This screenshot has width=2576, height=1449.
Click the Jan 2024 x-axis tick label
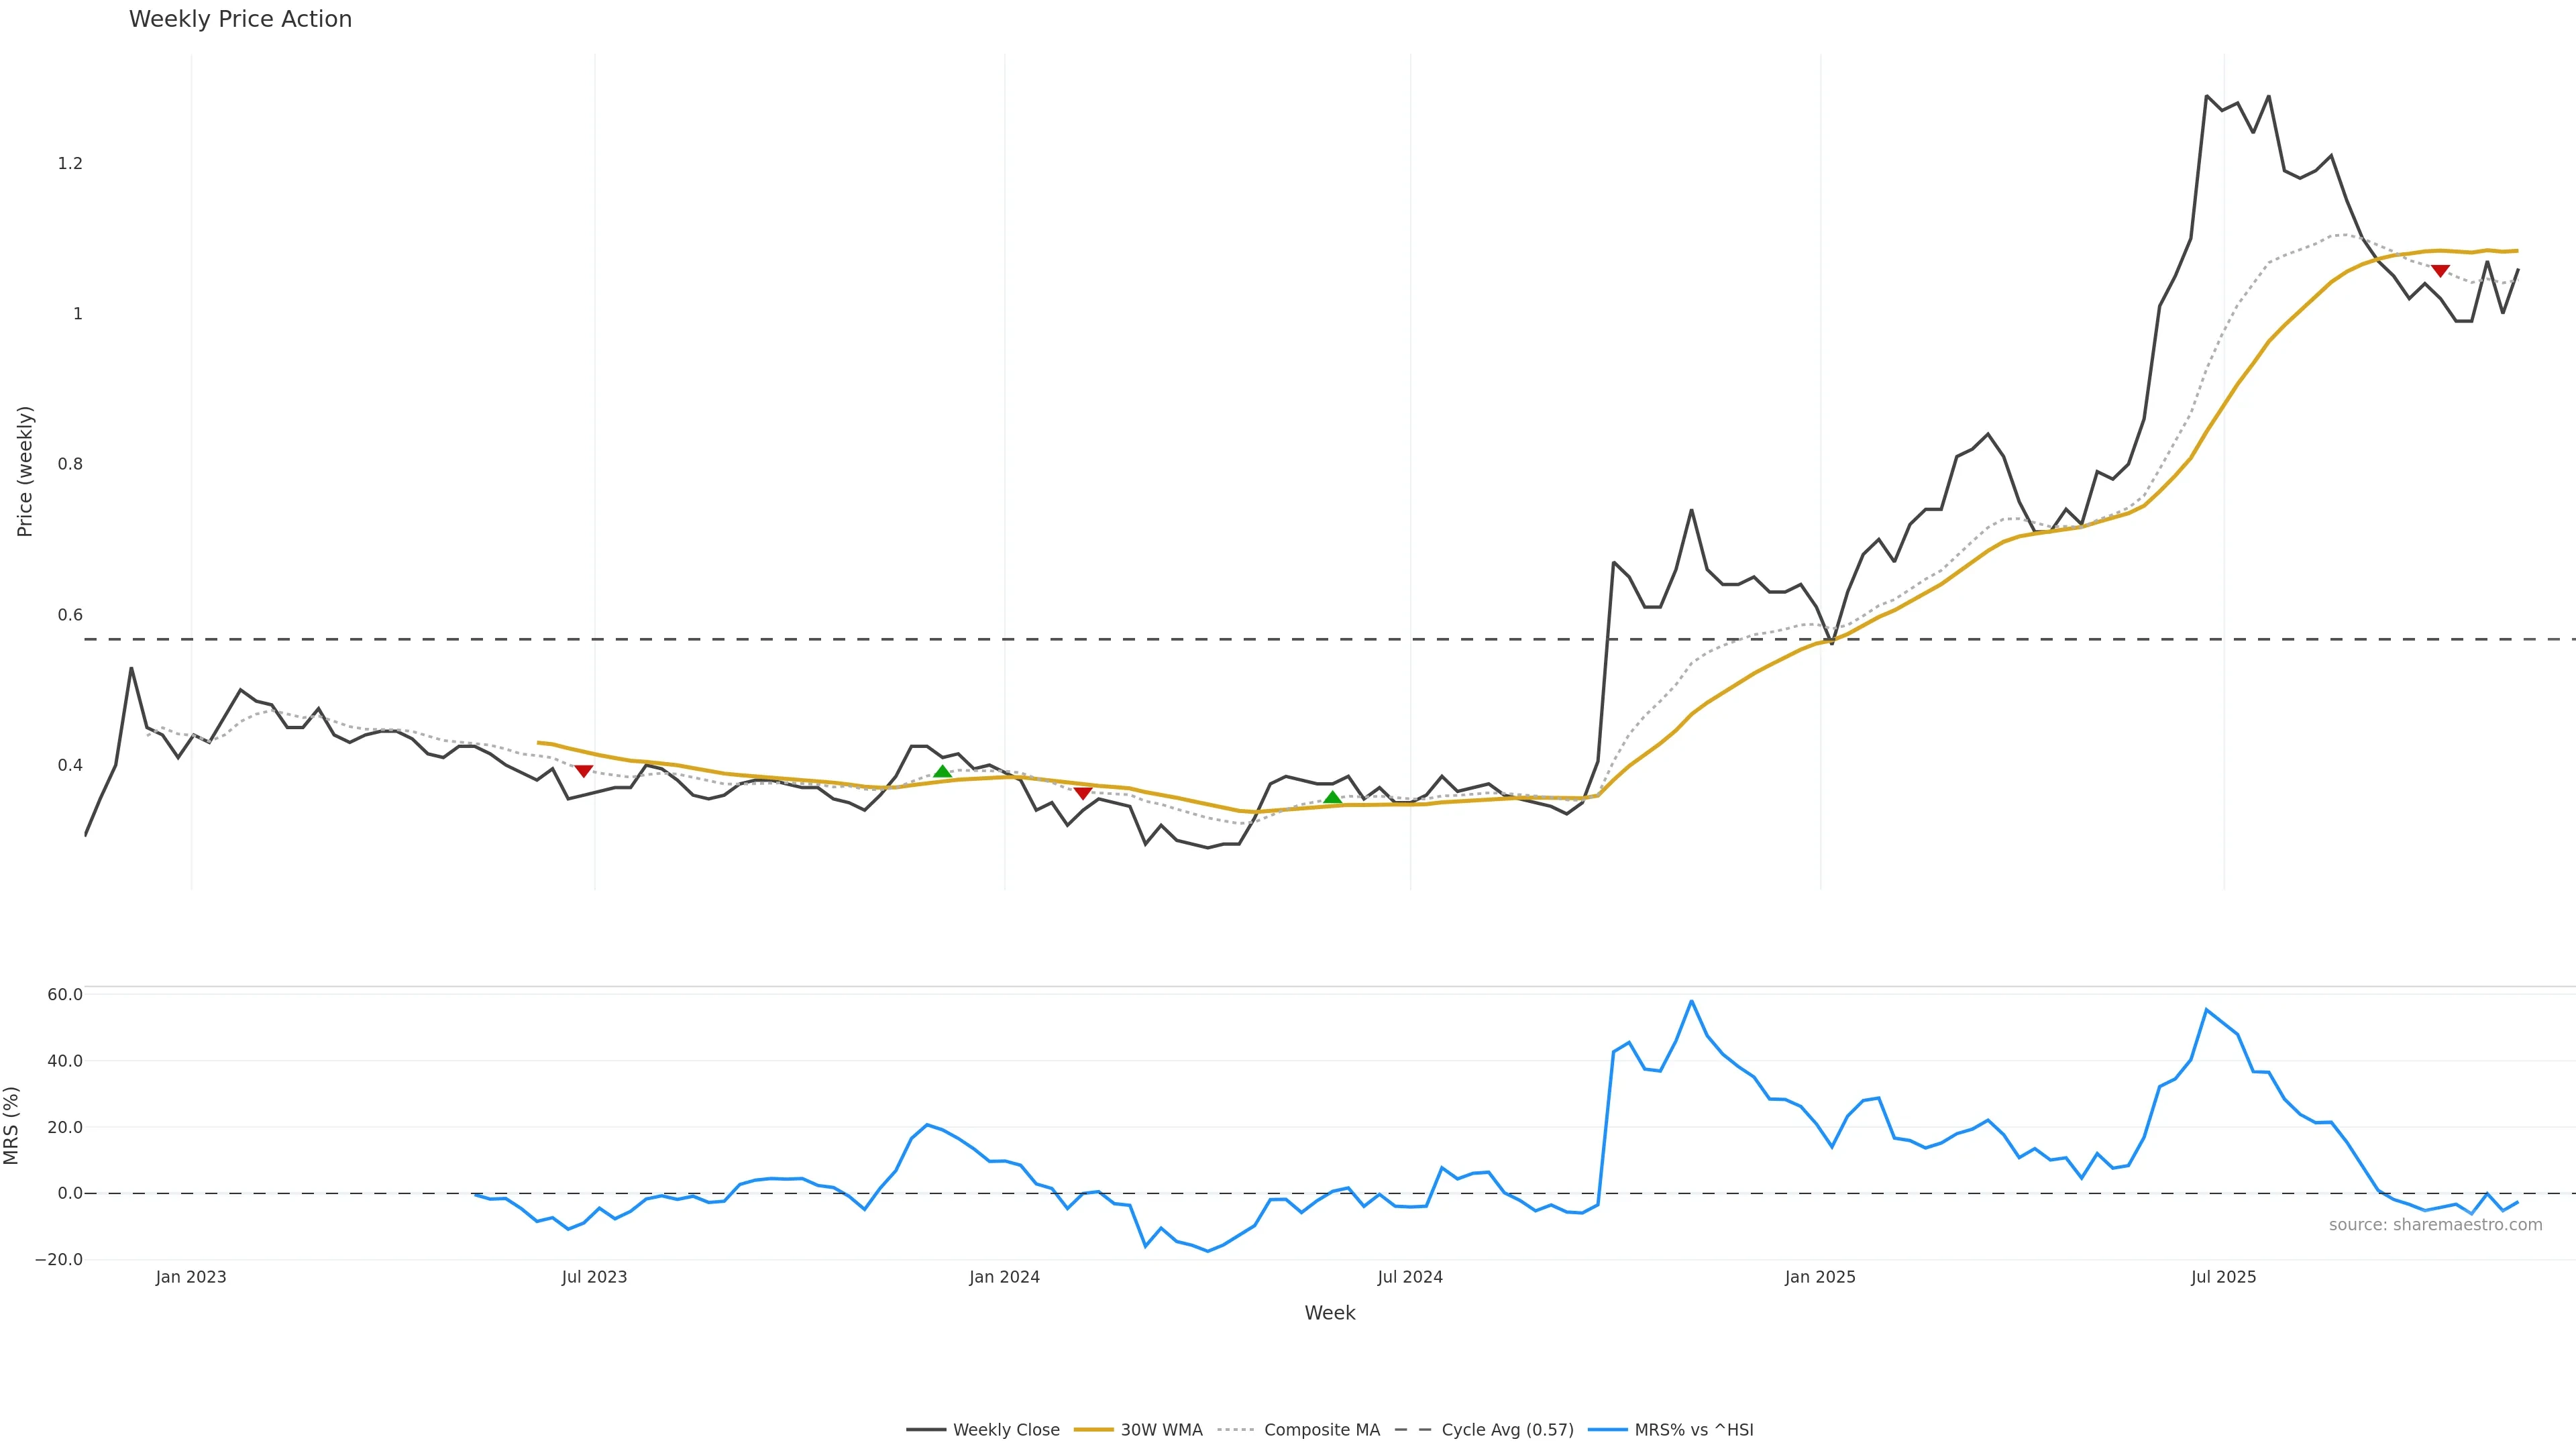[x=1004, y=1277]
